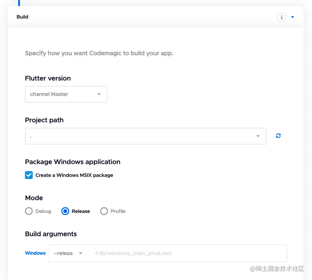Select the Profile mode radio button
This screenshot has width=312, height=280.
[x=104, y=211]
